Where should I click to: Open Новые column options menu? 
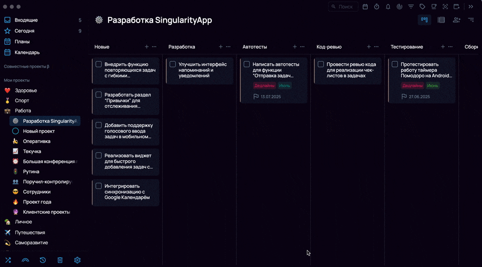pyautogui.click(x=154, y=47)
